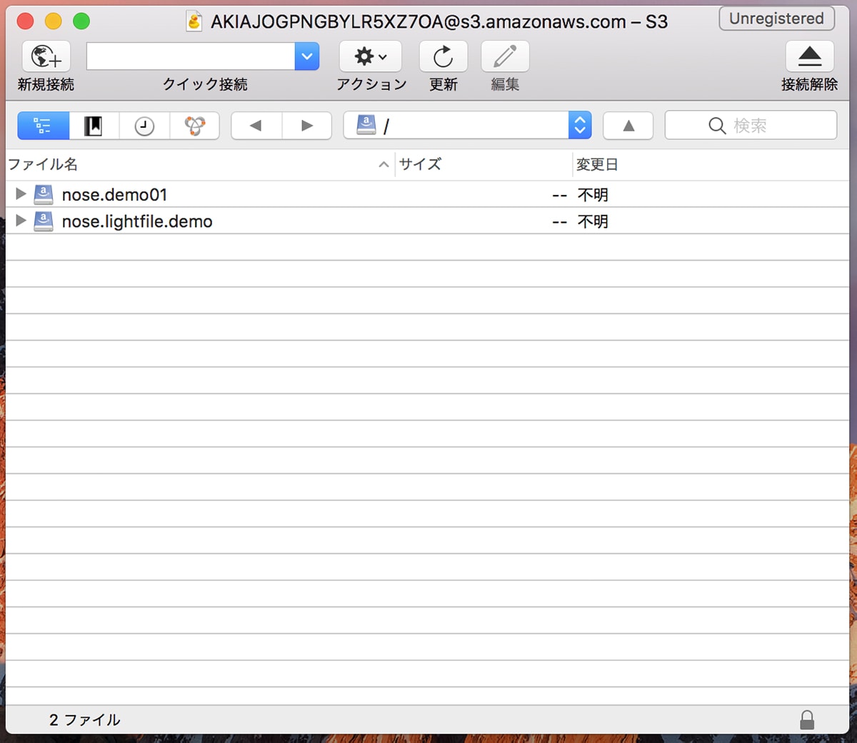857x743 pixels.
Task: Sort by サイズ column header
Action: (x=484, y=164)
